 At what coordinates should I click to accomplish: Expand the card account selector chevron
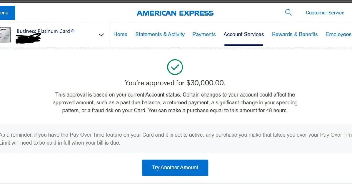[101, 35]
